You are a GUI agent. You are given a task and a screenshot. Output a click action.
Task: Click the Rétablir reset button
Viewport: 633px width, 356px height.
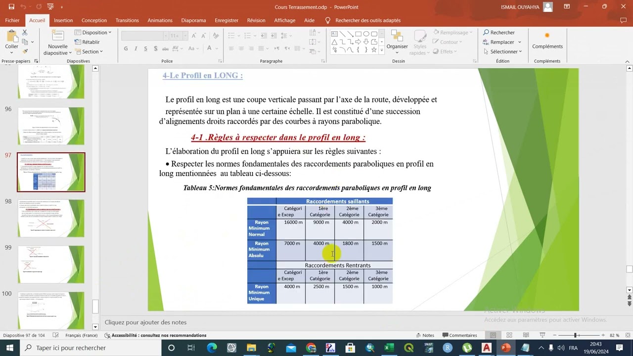point(88,42)
